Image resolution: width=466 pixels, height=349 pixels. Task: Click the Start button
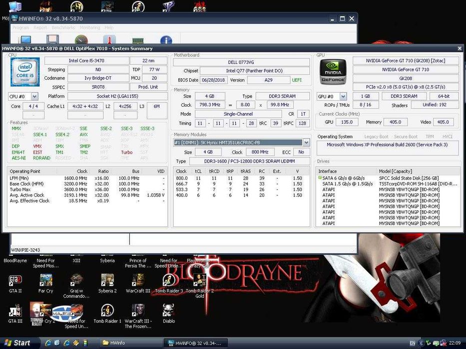[x=18, y=343]
